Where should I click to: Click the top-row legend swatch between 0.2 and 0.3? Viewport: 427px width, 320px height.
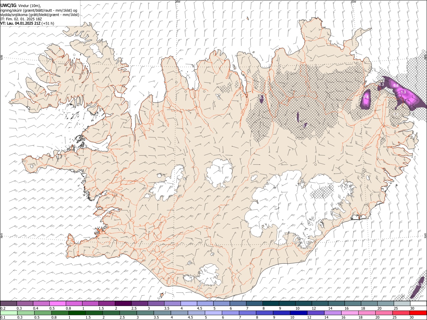click(8, 303)
